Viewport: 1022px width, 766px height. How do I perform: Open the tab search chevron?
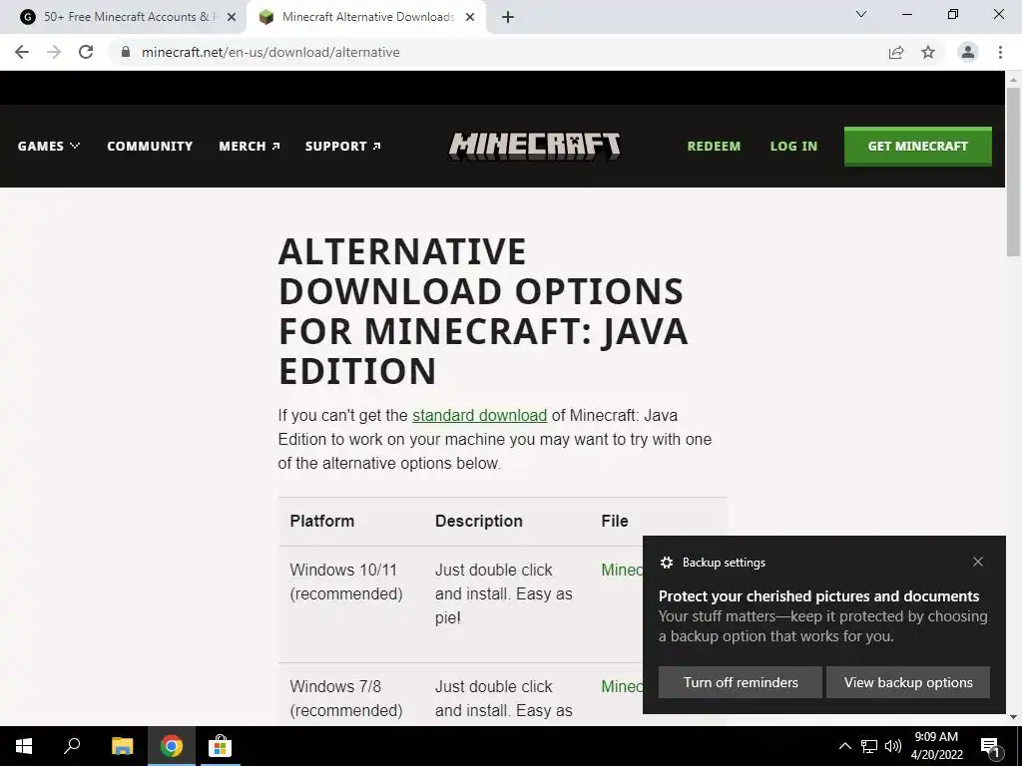(861, 14)
